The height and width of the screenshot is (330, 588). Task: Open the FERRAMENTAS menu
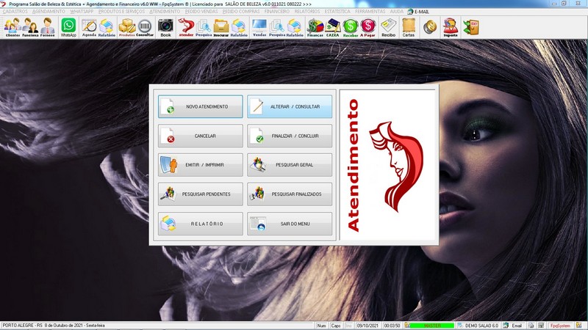pos(370,12)
